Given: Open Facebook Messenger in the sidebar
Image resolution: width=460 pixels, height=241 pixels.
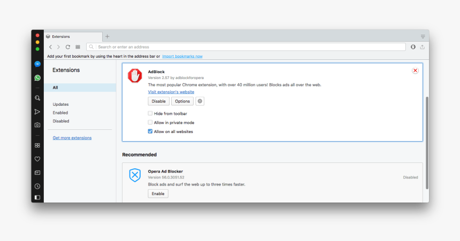Looking at the screenshot, I should point(37,64).
